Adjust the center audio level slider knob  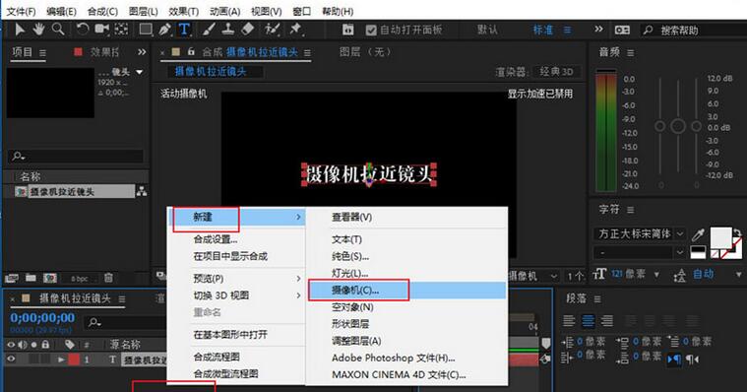[x=678, y=126]
